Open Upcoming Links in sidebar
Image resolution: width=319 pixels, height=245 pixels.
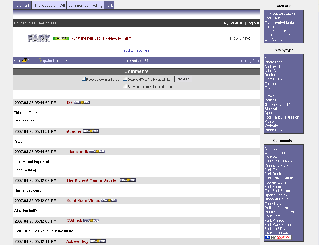click(278, 35)
